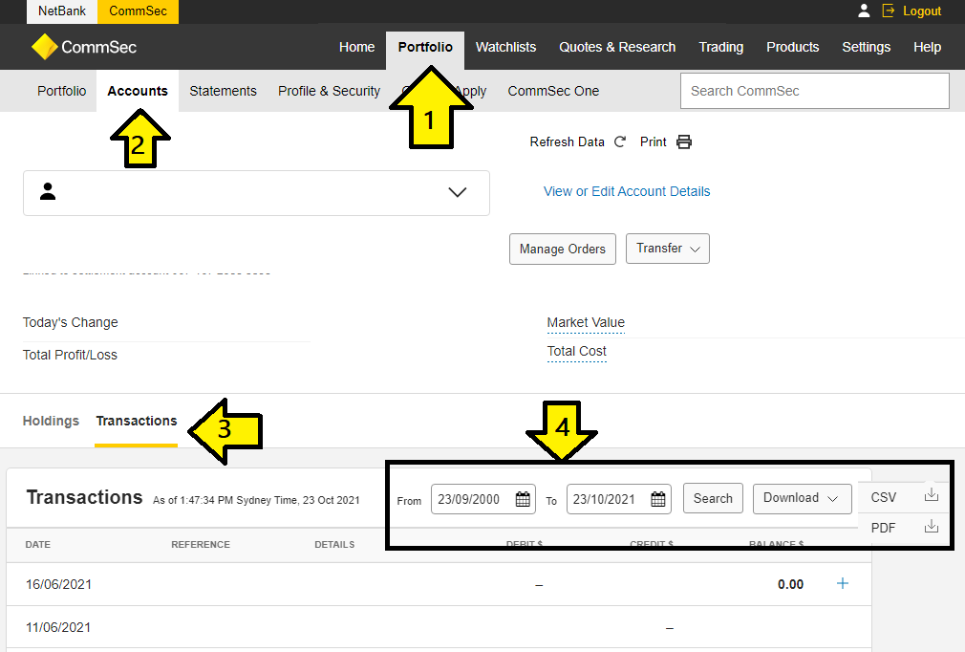The width and height of the screenshot is (965, 652).
Task: Open the Home menu
Action: pyautogui.click(x=357, y=47)
